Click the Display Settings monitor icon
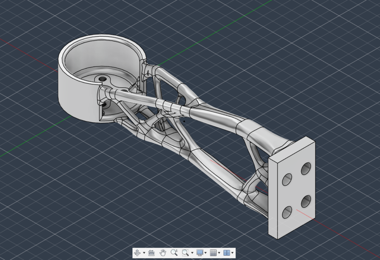Screen dimensions: 380x260 coord(199,252)
